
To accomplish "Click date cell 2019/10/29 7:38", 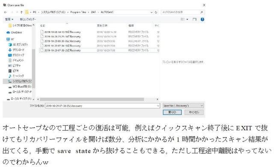I will [x=106, y=50].
